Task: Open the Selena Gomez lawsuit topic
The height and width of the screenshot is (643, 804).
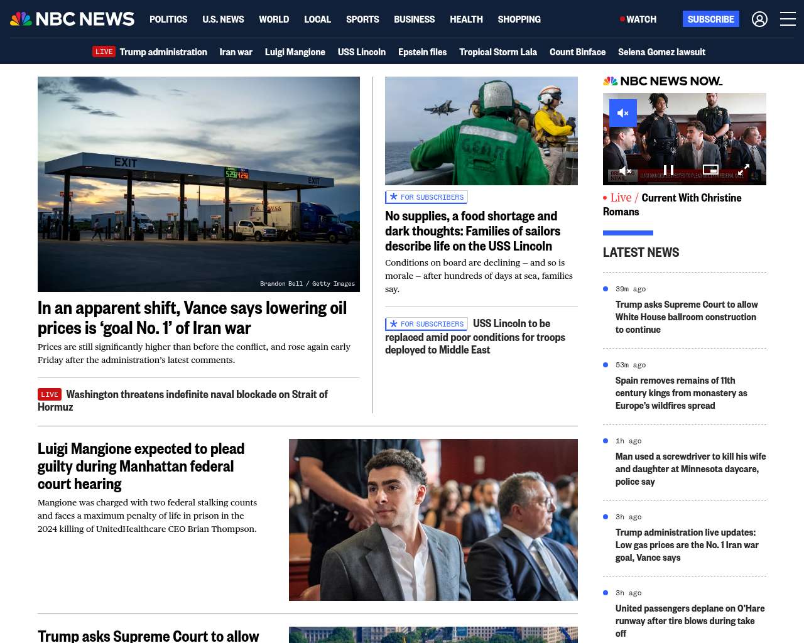Action: click(x=661, y=52)
